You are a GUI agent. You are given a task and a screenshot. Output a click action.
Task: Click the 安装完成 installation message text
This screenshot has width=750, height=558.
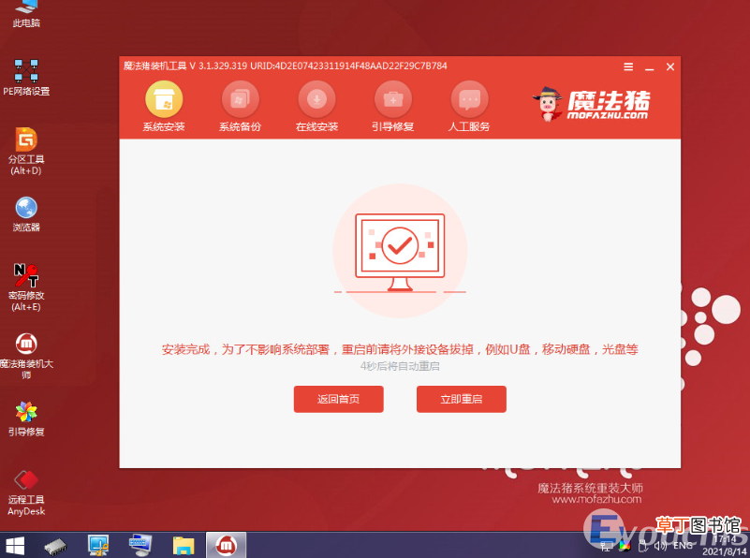(x=400, y=349)
